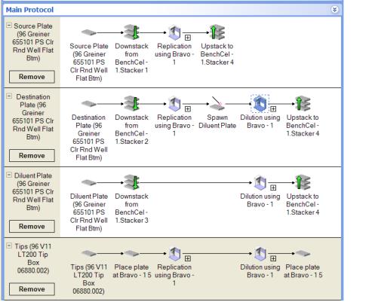Screen dimensions: 378x302
Task: Select first Place plate at Bravo icon in Tips row
Action: [x=131, y=254]
